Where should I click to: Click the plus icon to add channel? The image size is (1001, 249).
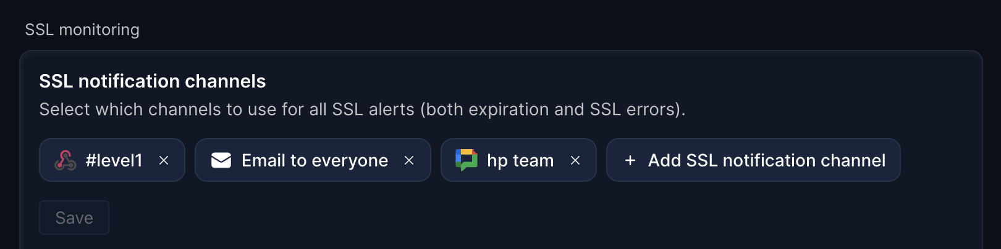coord(630,160)
